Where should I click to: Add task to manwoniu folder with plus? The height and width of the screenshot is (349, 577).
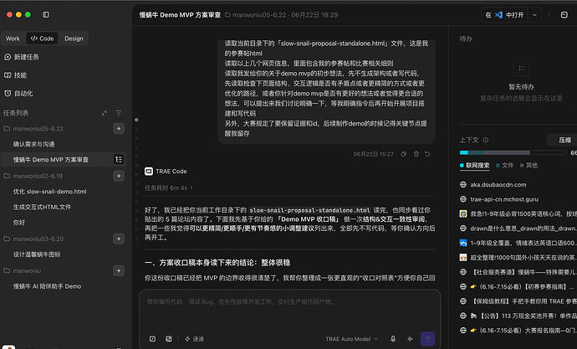point(119,271)
